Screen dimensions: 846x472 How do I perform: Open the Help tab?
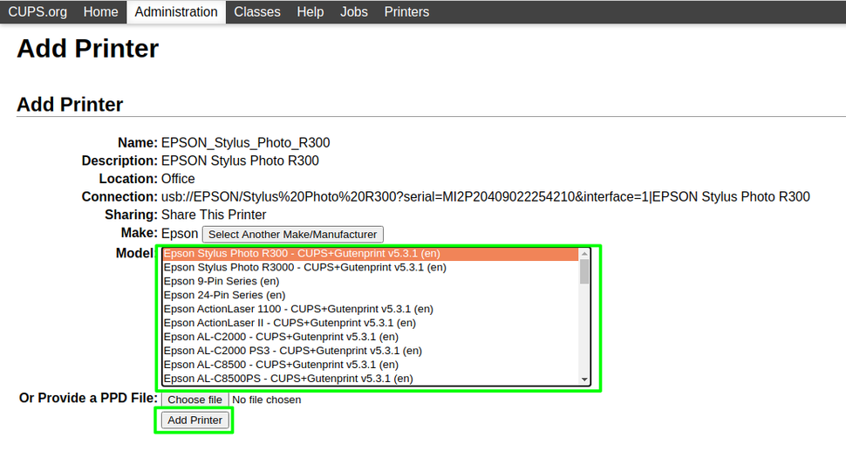point(310,12)
